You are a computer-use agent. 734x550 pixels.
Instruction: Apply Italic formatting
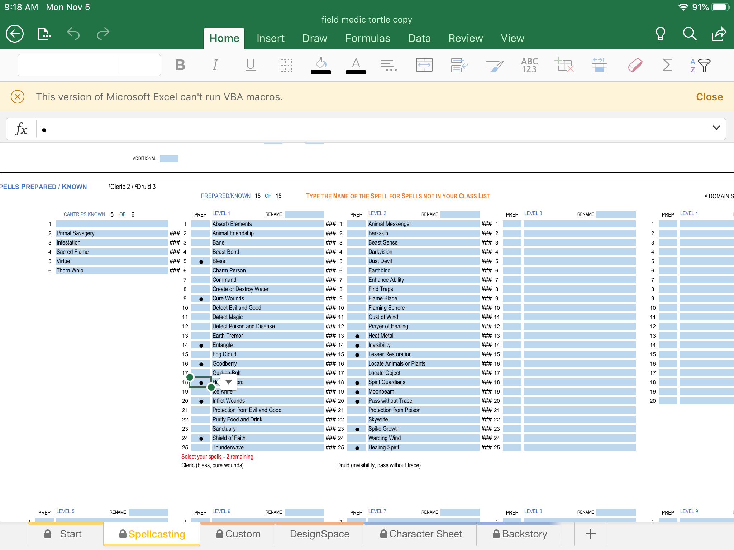[215, 65]
